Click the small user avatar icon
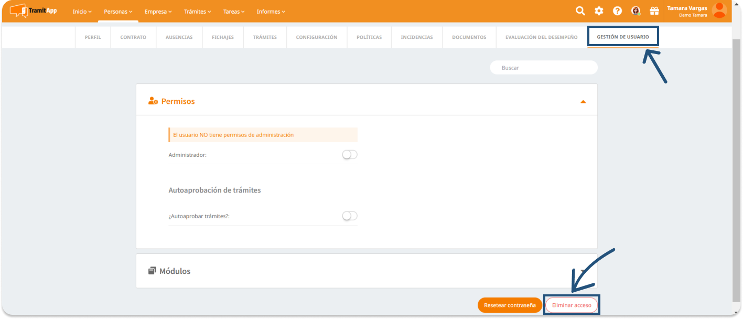 click(636, 11)
